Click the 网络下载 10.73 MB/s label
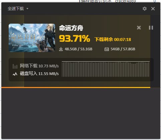The width and height of the screenshot is (161, 140). [x=39, y=66]
